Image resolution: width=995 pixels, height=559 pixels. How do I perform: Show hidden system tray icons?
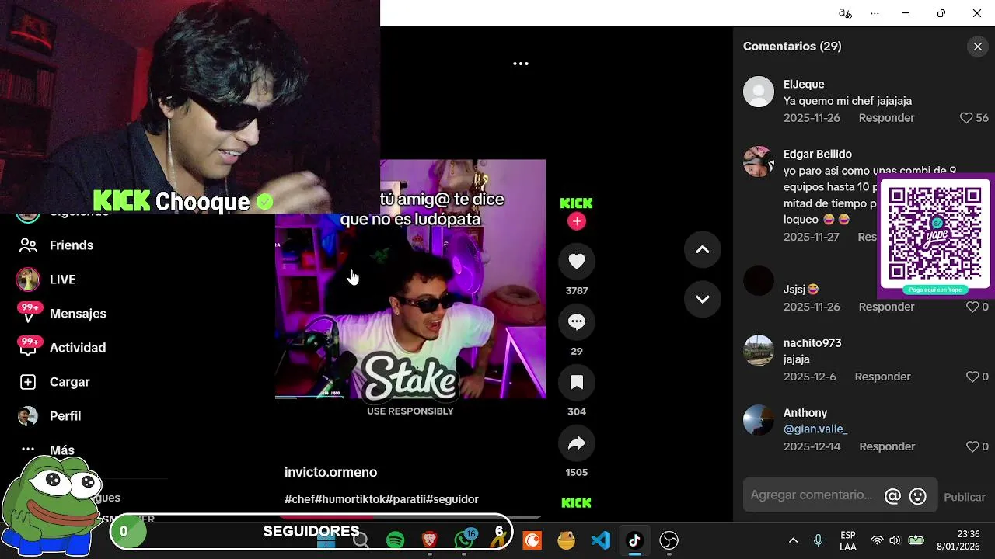(793, 540)
